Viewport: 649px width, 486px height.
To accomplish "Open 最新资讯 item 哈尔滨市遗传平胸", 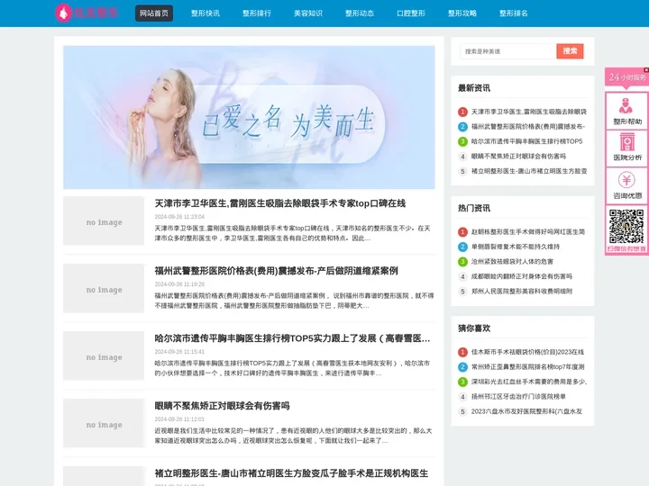I will (527, 141).
